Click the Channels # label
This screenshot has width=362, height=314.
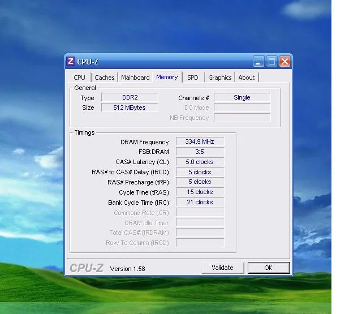click(193, 98)
